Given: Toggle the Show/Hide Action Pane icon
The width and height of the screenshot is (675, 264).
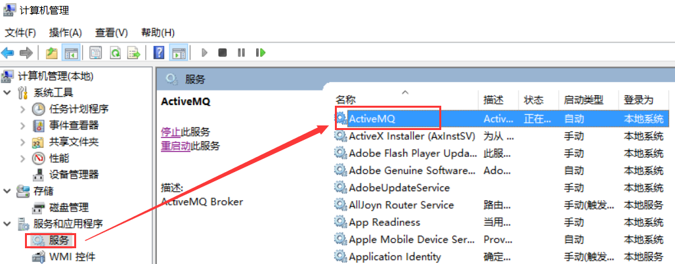Looking at the screenshot, I should pos(178,53).
